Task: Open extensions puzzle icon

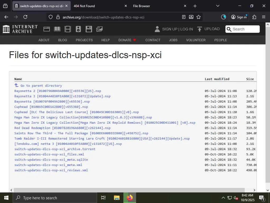Action: point(254,17)
